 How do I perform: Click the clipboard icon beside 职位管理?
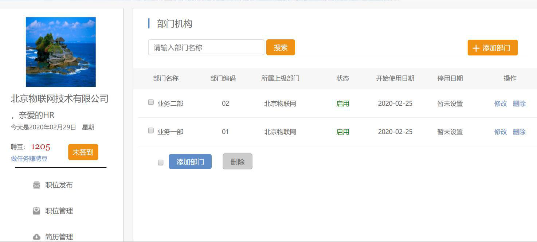36,211
